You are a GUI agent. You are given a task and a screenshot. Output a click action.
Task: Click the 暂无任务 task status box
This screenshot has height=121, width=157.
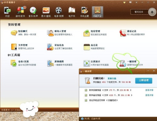click(x=139, y=12)
